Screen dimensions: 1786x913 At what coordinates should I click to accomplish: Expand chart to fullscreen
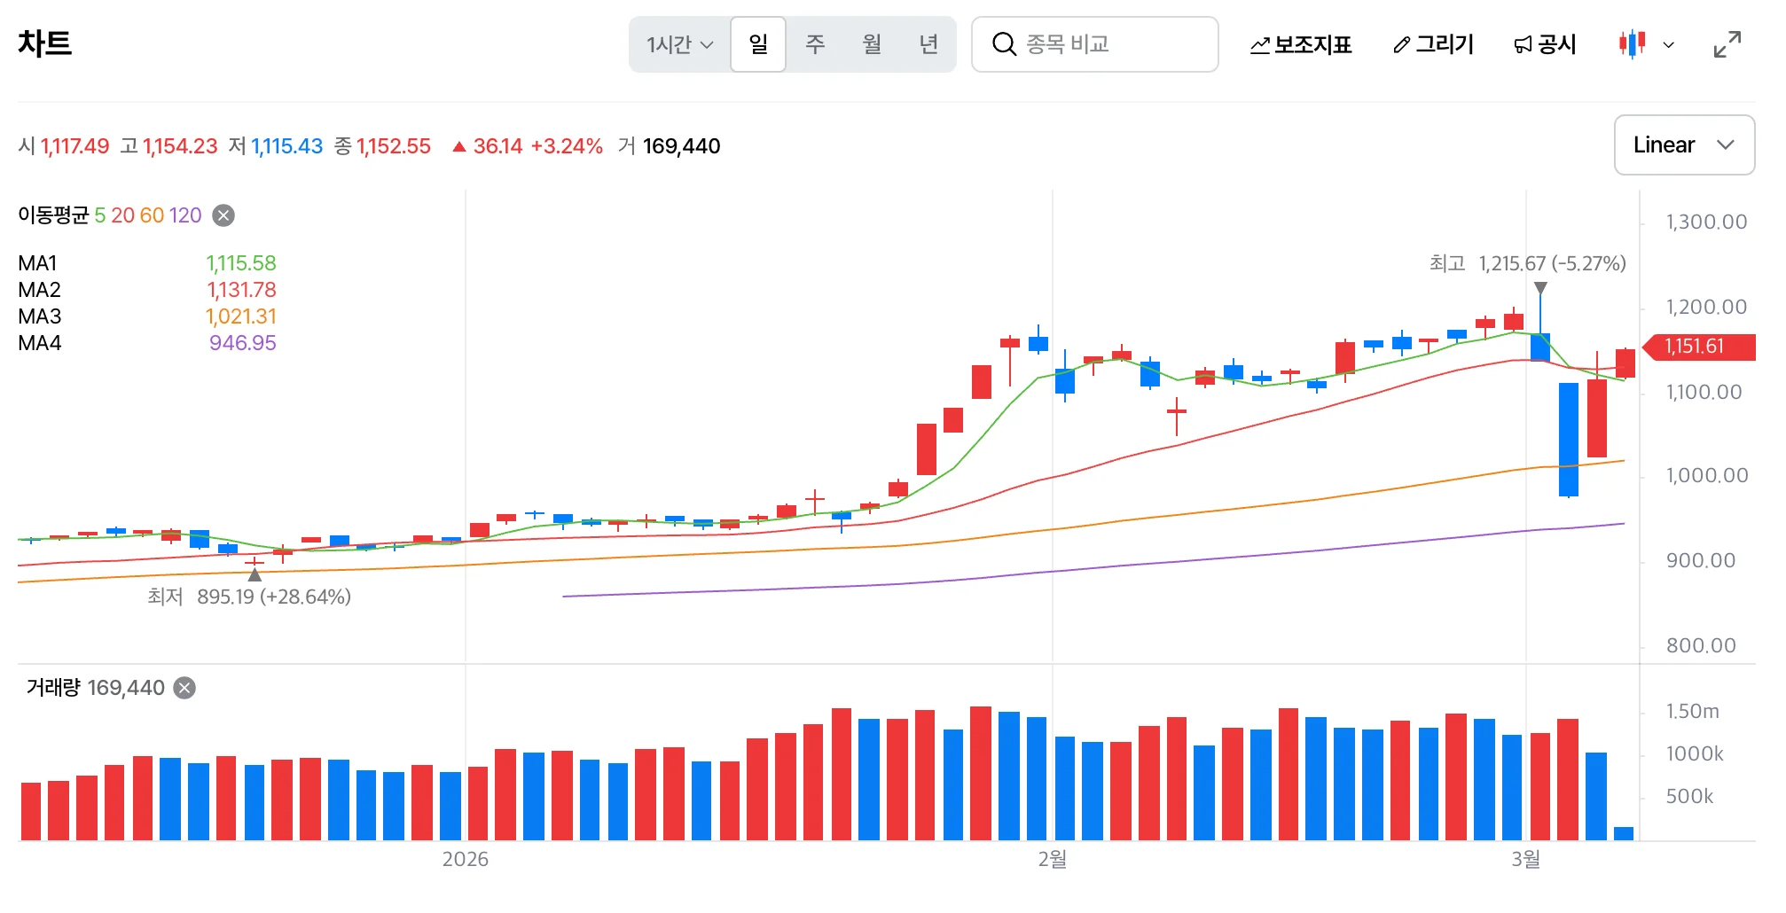1727,44
